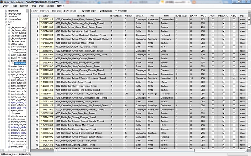Image resolution: width=251 pixels, height=156 pixels.
Task: Click the 参数 column header
Action: click(x=243, y=16)
